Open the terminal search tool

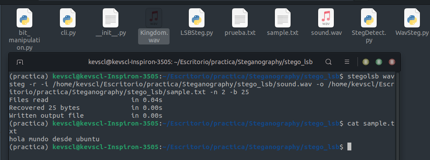click(328, 62)
